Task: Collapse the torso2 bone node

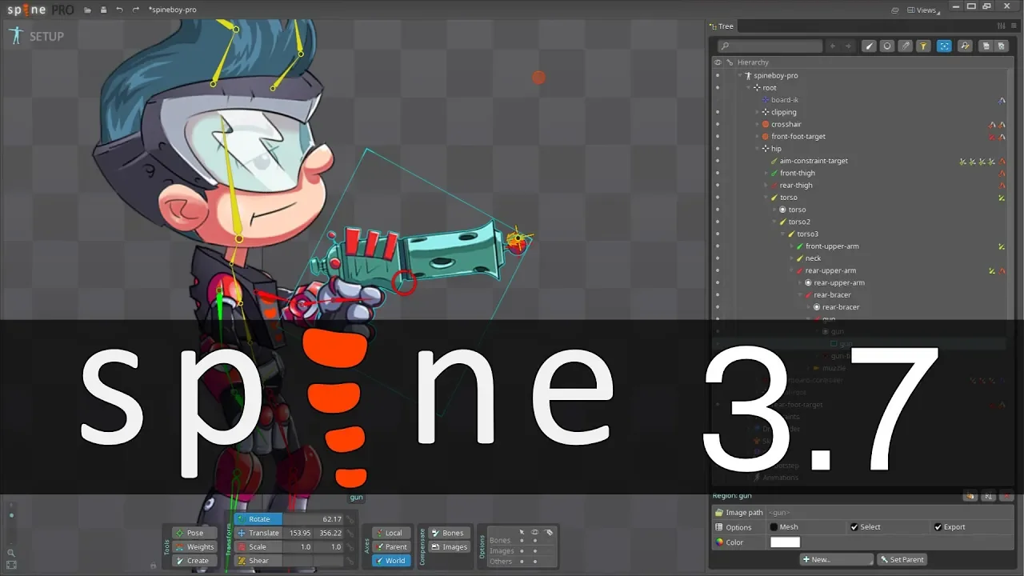Action: (x=774, y=222)
